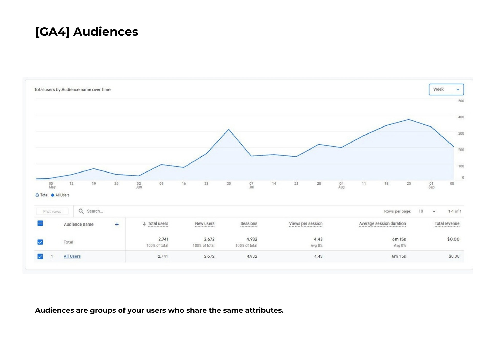Uncheck the Total row checkbox
The height and width of the screenshot is (351, 496).
(x=40, y=242)
